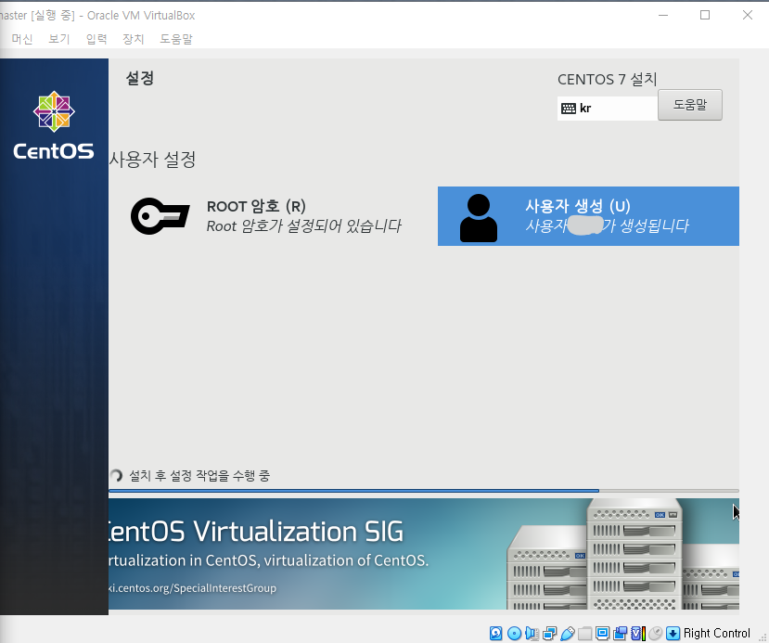The width and height of the screenshot is (769, 643).
Task: Open 사용자 생성 (U) setting
Action: [x=588, y=216]
